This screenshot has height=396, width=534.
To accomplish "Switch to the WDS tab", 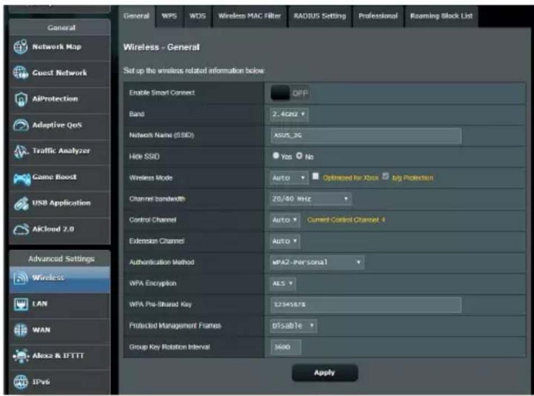I will coord(198,16).
